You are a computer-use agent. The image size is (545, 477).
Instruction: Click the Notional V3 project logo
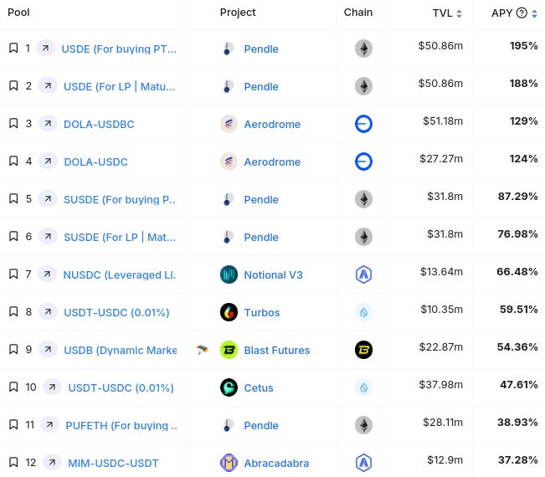[x=229, y=274]
